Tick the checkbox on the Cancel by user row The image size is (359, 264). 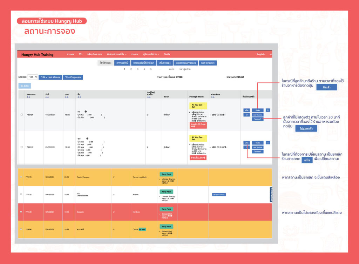(x=21, y=229)
